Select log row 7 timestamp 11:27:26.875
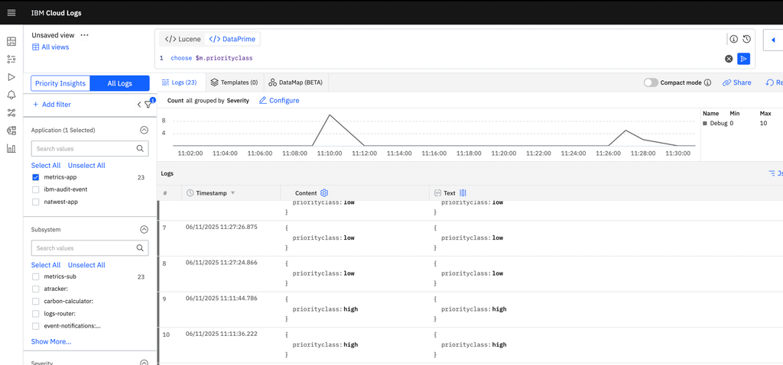Screen dimensions: 783x365 point(221,226)
